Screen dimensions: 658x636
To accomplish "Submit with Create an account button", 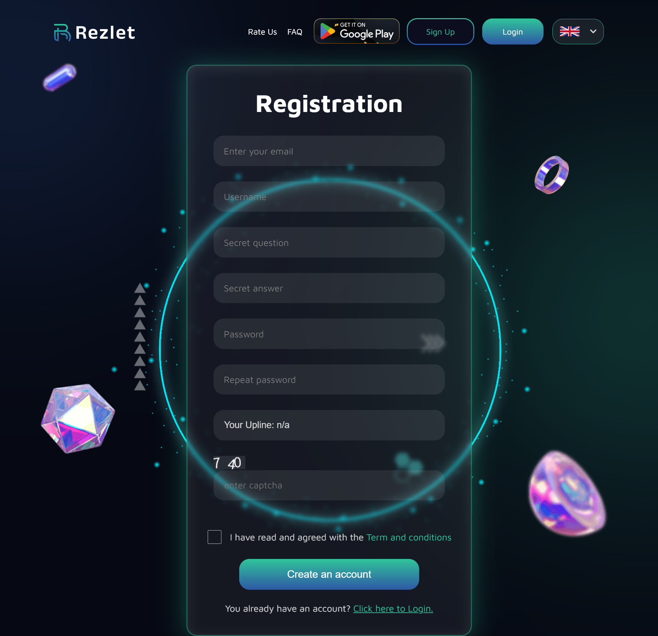I will click(x=329, y=574).
